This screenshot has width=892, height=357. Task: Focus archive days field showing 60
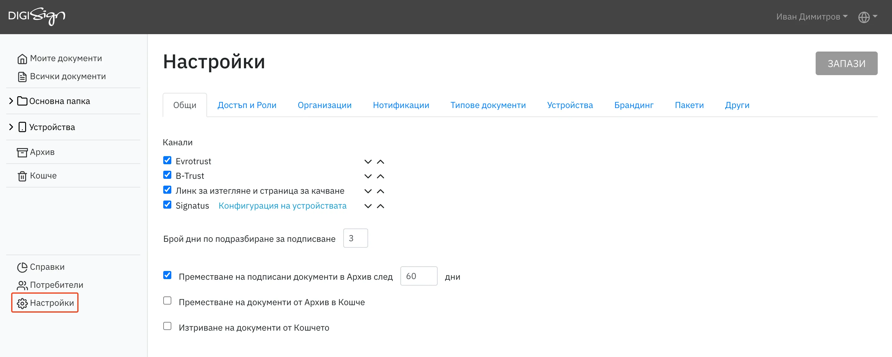(419, 276)
